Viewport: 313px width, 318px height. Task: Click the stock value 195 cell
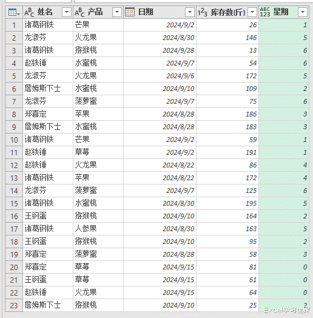(x=227, y=203)
